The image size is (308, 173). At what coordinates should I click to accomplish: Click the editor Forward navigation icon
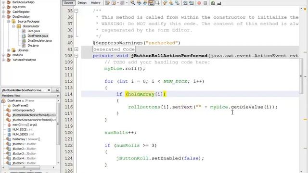click(122, 3)
